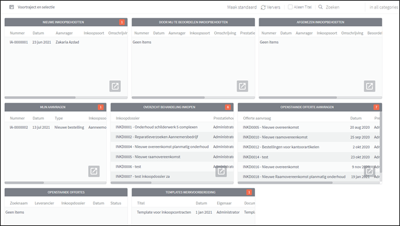Open Mijn Aanvragen panel pop-out icon

point(94,171)
